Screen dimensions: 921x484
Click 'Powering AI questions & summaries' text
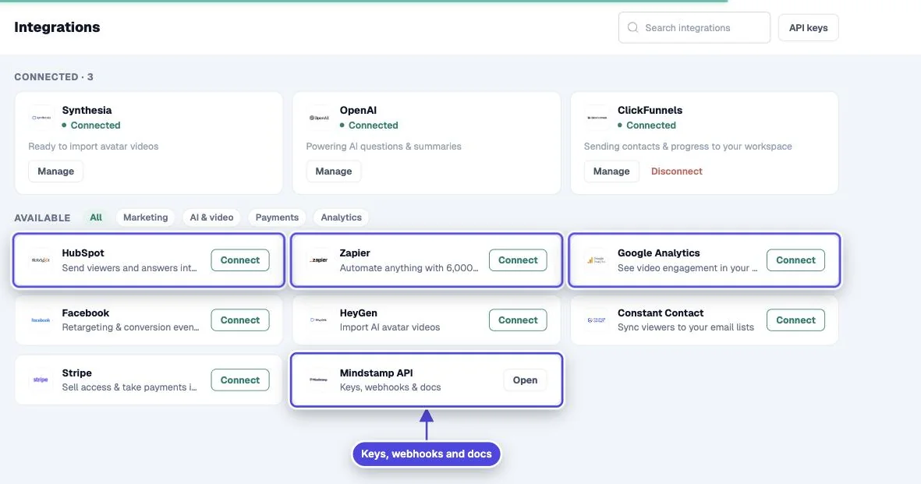[384, 147]
